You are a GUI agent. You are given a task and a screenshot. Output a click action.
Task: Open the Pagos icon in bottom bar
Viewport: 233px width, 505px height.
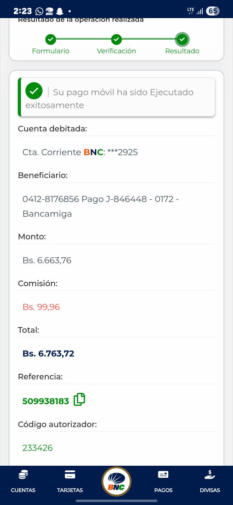(x=163, y=475)
